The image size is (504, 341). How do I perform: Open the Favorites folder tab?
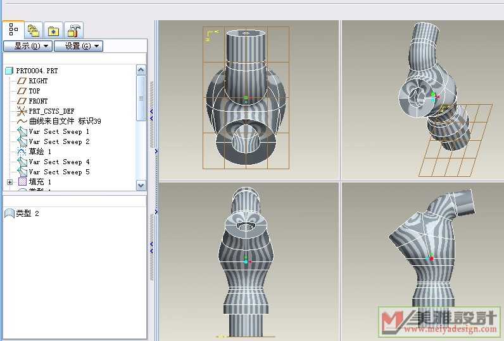(54, 30)
